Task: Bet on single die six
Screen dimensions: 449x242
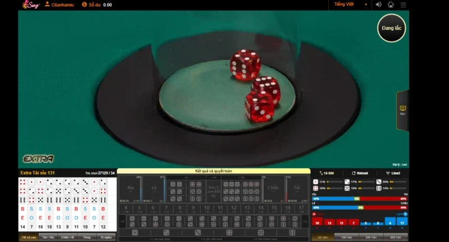Action: [x=292, y=232]
